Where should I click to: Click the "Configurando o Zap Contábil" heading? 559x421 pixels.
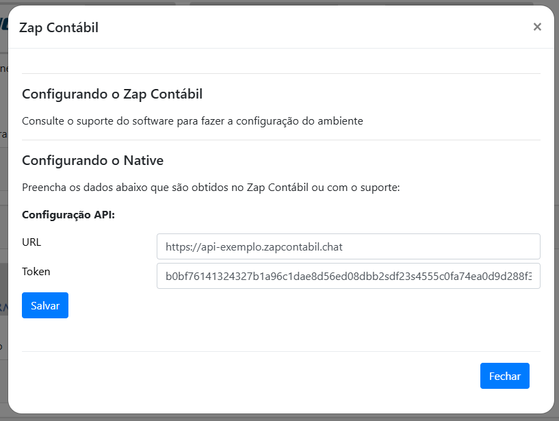click(x=112, y=94)
